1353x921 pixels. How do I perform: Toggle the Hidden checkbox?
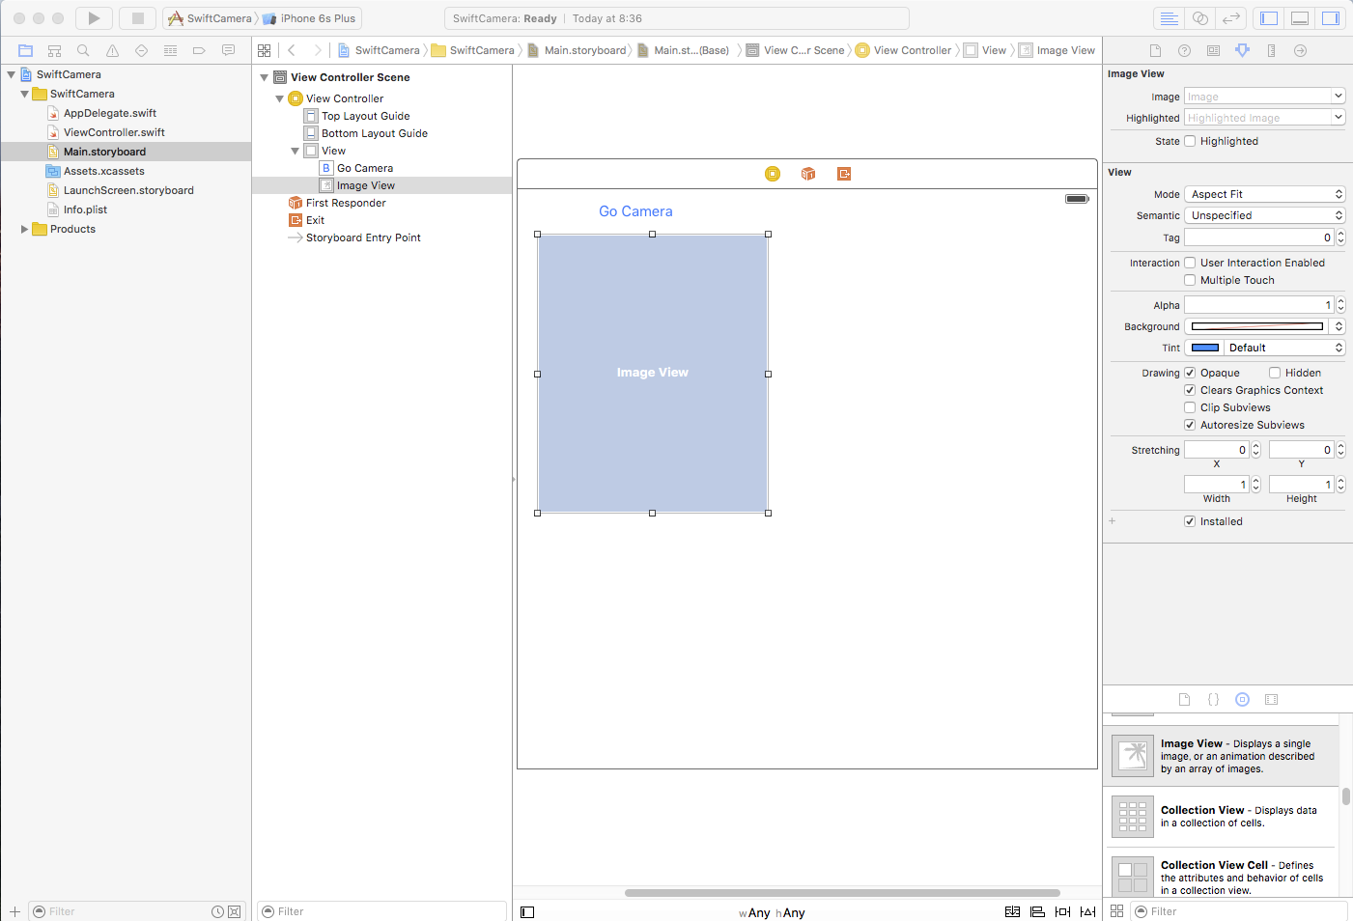[x=1275, y=373]
